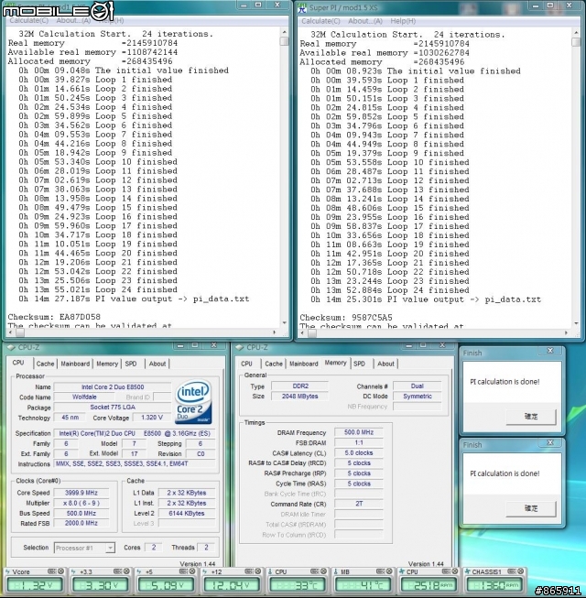This screenshot has width=586, height=598.
Task: Click the processor Name field Intel Core 2 Duo E8500
Action: tap(113, 387)
